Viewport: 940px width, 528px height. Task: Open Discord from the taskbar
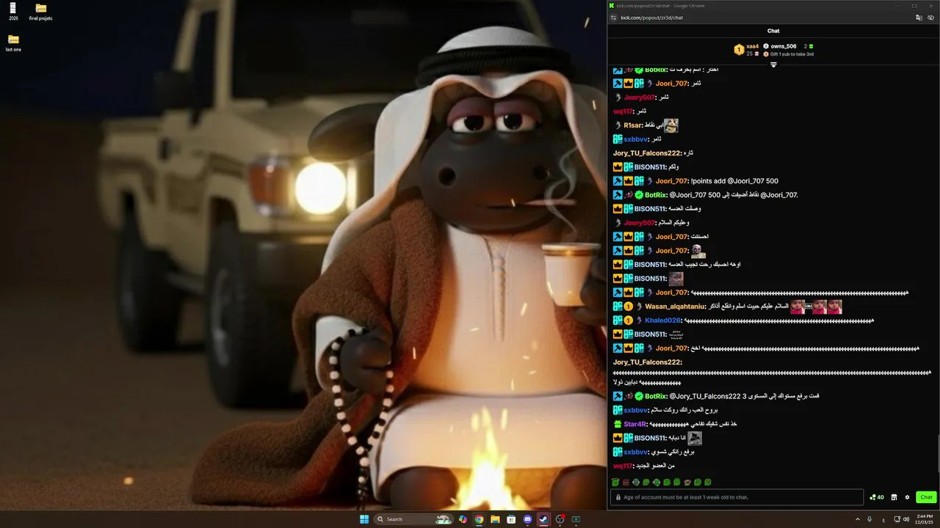(x=527, y=519)
